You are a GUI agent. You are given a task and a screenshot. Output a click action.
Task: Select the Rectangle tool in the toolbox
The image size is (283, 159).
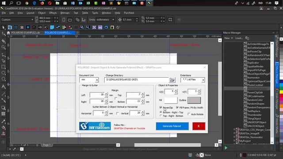4,67
